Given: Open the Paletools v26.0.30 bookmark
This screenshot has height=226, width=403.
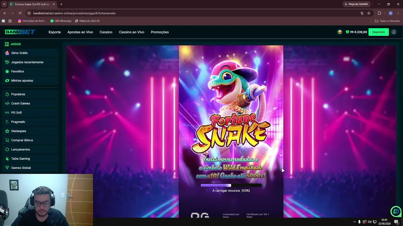Looking at the screenshot, I should point(87,21).
